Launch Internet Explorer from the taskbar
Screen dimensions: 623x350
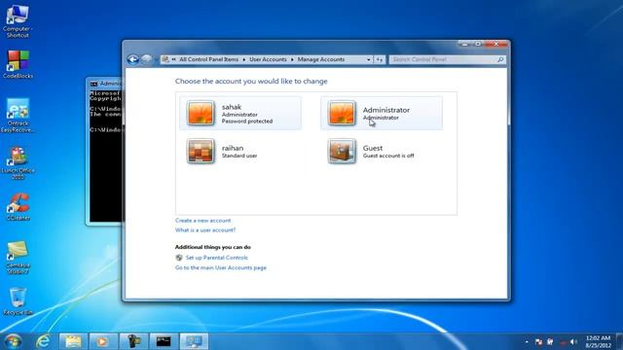pyautogui.click(x=43, y=341)
